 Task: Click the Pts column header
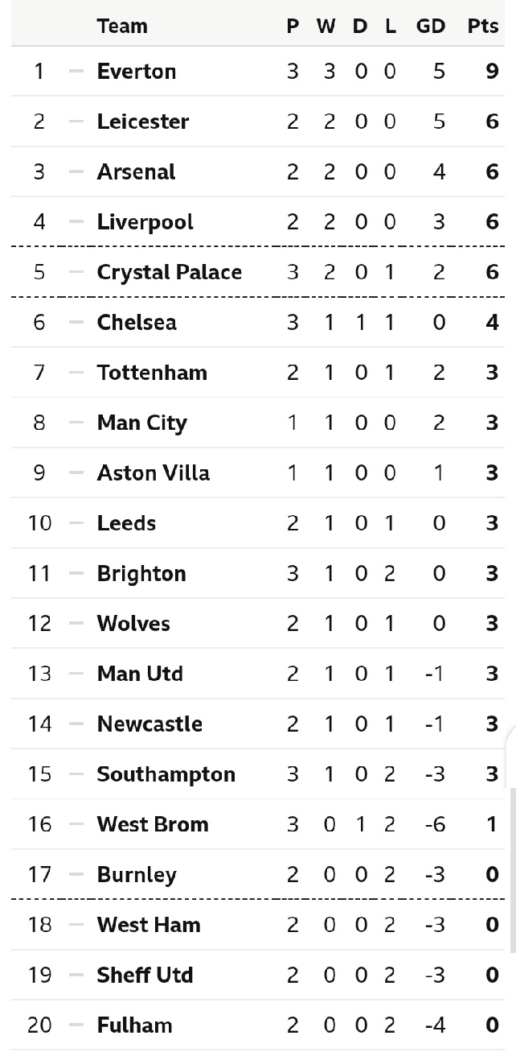click(482, 26)
